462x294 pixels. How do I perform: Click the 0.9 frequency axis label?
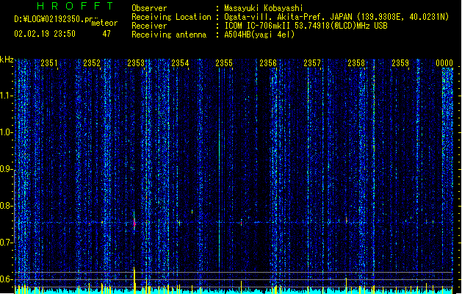(6, 169)
